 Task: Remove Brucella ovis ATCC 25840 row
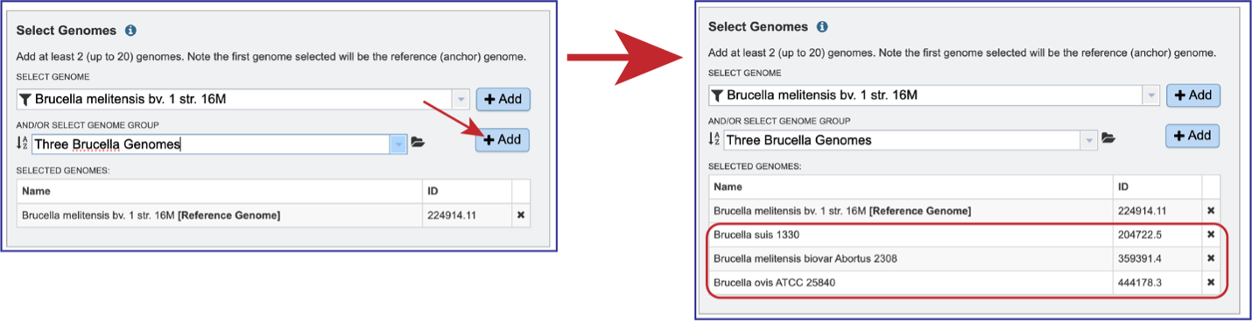pos(1211,282)
